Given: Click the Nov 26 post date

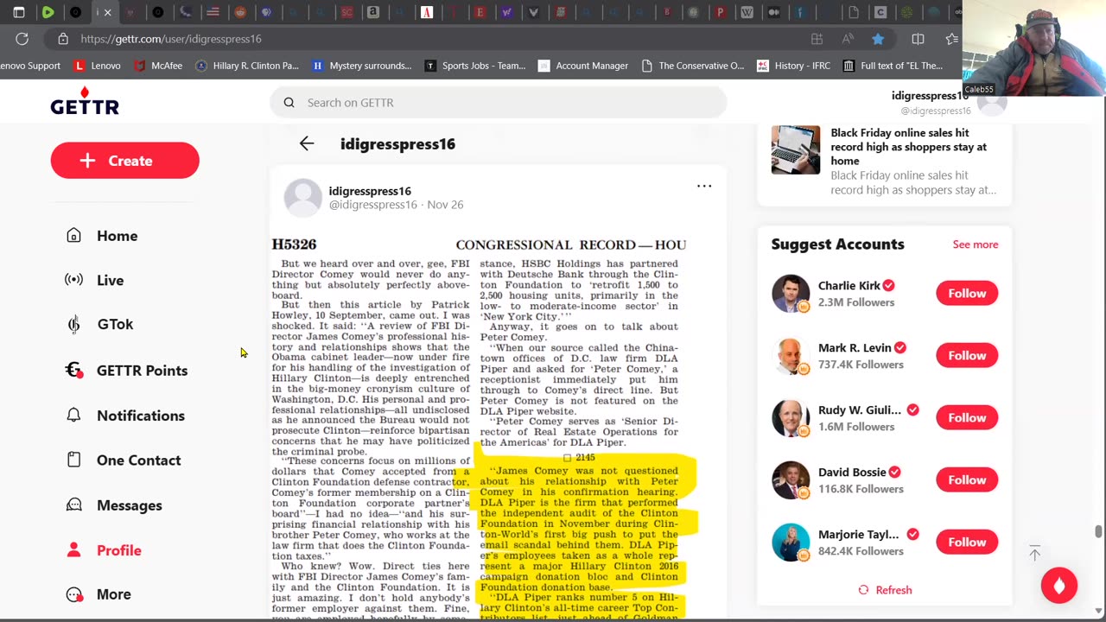Looking at the screenshot, I should coord(445,205).
